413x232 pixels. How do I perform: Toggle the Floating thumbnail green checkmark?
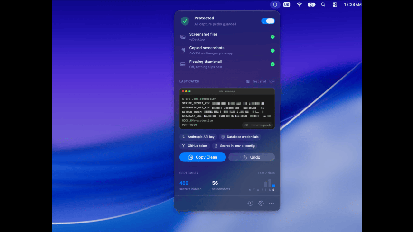point(272,64)
